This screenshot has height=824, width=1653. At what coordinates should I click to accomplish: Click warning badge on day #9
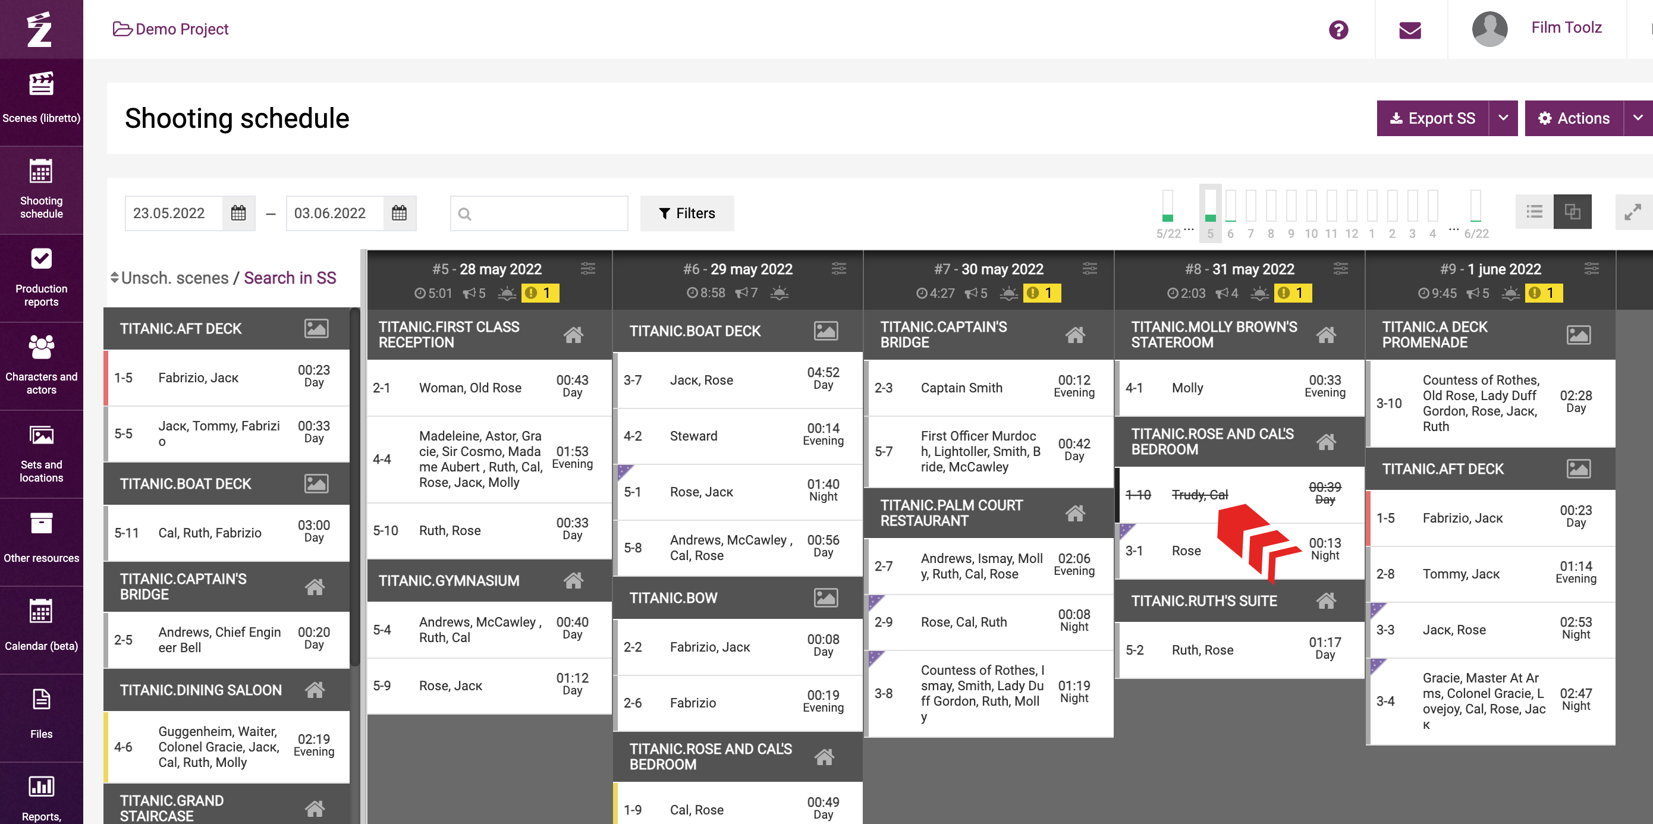tap(1543, 293)
